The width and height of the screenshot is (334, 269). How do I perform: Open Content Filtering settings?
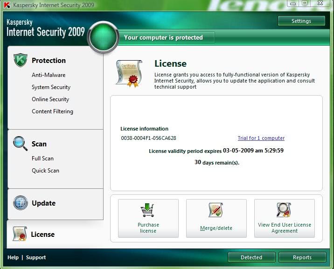tap(52, 111)
